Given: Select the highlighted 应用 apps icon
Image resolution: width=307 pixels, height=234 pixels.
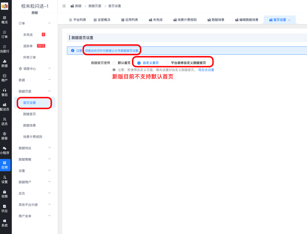Looking at the screenshot, I should point(5,165).
